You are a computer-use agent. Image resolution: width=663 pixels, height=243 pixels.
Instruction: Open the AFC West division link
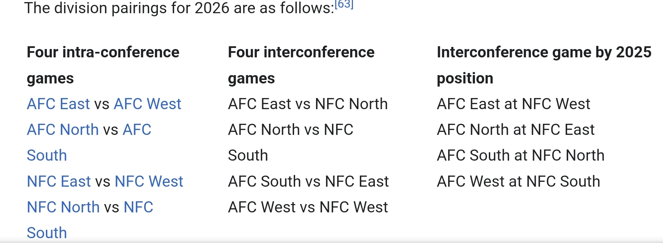(x=147, y=104)
